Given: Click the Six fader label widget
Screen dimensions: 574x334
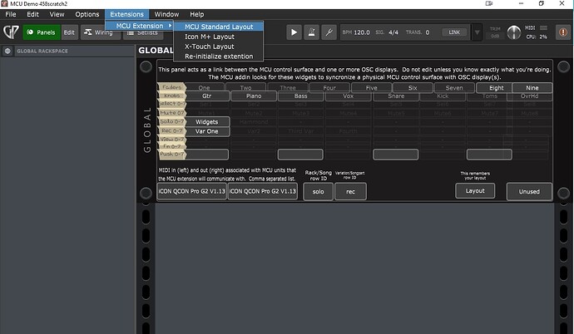Looking at the screenshot, I should (413, 88).
